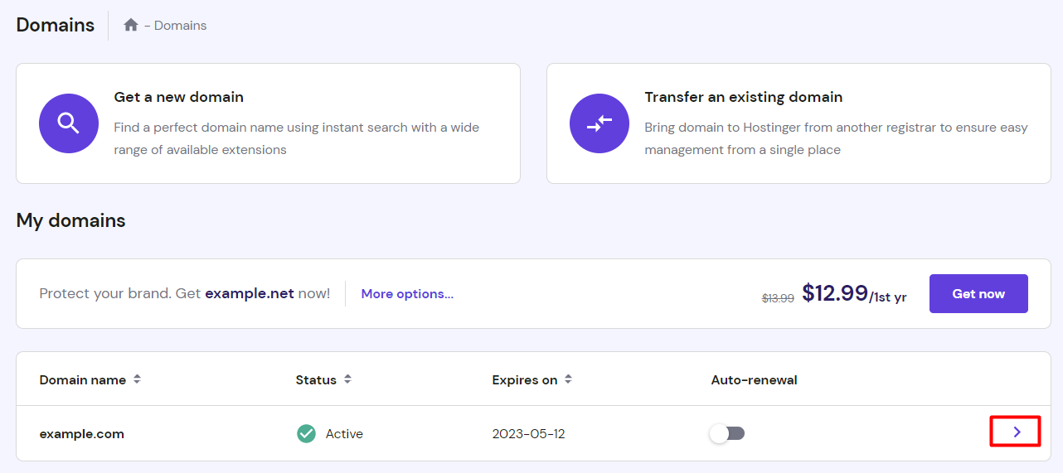The height and width of the screenshot is (473, 1063).
Task: Click the $12.99 first year price
Action: click(x=835, y=293)
